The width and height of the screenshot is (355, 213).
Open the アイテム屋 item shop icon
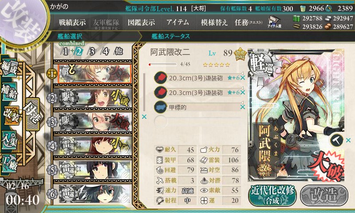pyautogui.click(x=274, y=22)
